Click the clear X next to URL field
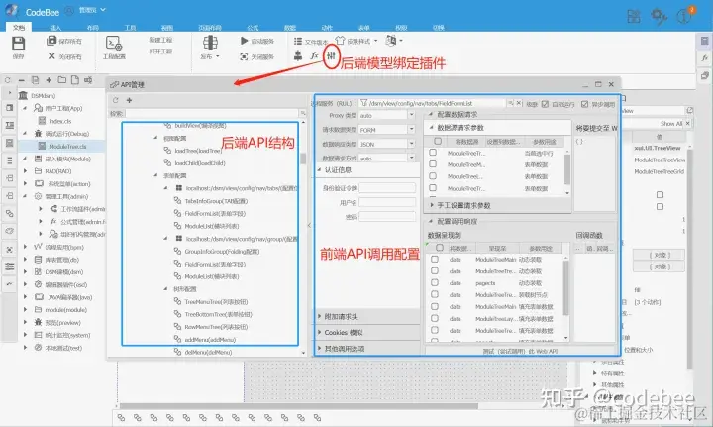The image size is (713, 427). click(x=518, y=103)
